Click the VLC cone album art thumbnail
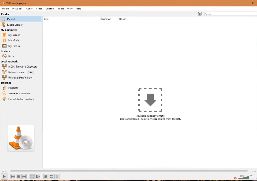This screenshot has width=257, height=181. [x=21, y=138]
